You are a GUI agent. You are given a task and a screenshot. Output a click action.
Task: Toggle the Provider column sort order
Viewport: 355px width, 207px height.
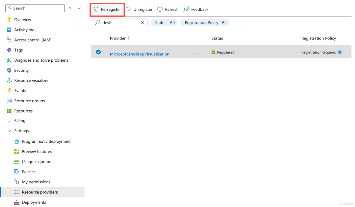coord(119,38)
